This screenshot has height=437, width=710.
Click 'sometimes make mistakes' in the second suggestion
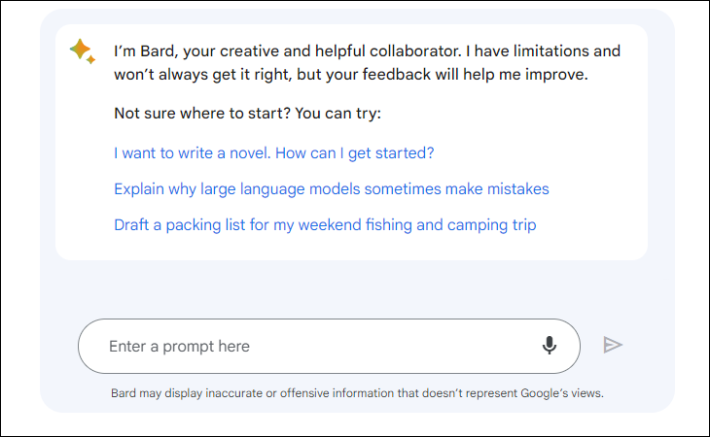pyautogui.click(x=456, y=189)
